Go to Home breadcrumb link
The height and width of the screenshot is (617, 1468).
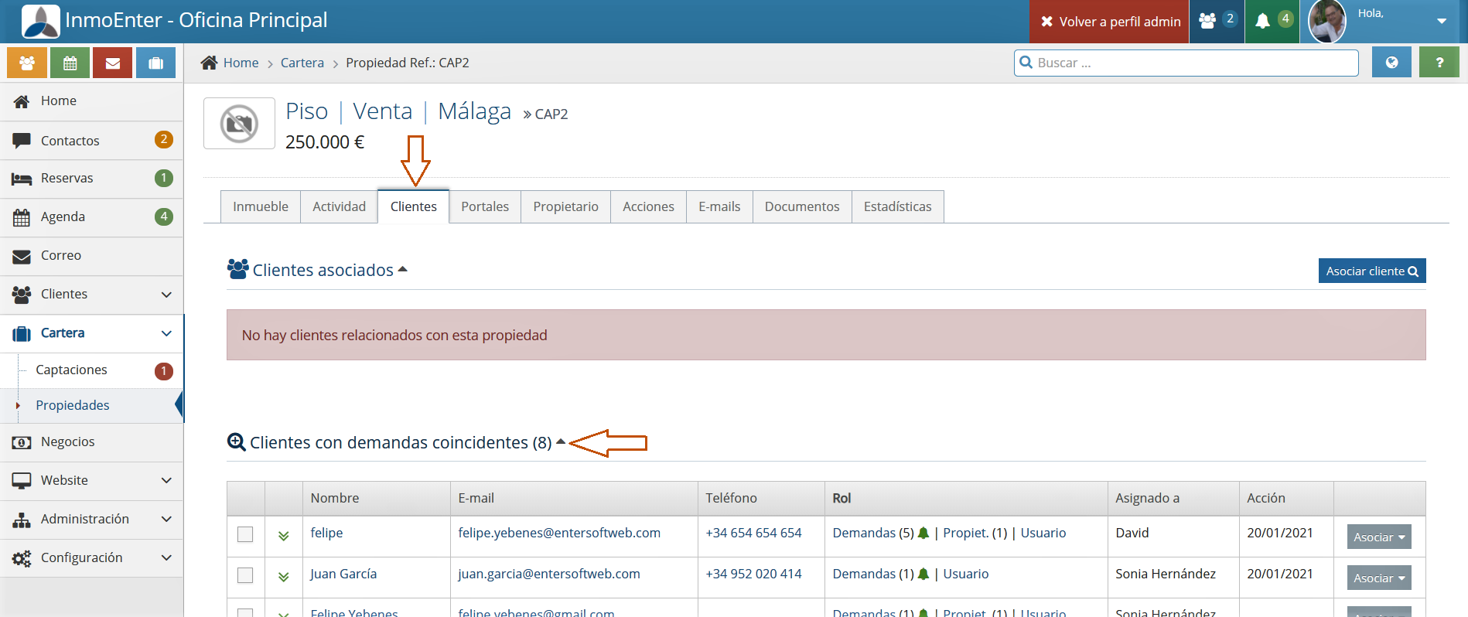point(241,63)
